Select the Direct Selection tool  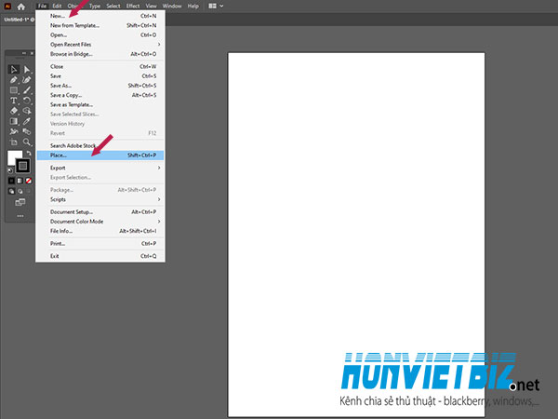[27, 69]
